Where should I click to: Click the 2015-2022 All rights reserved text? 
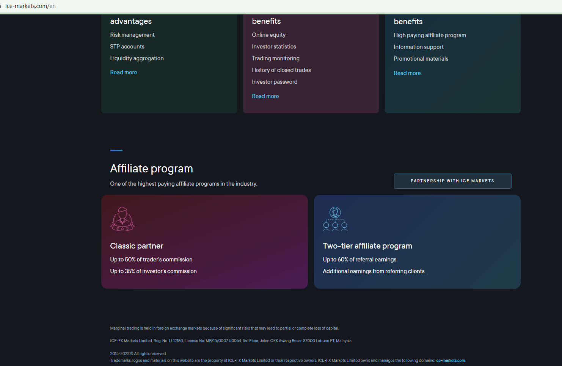pyautogui.click(x=138, y=354)
